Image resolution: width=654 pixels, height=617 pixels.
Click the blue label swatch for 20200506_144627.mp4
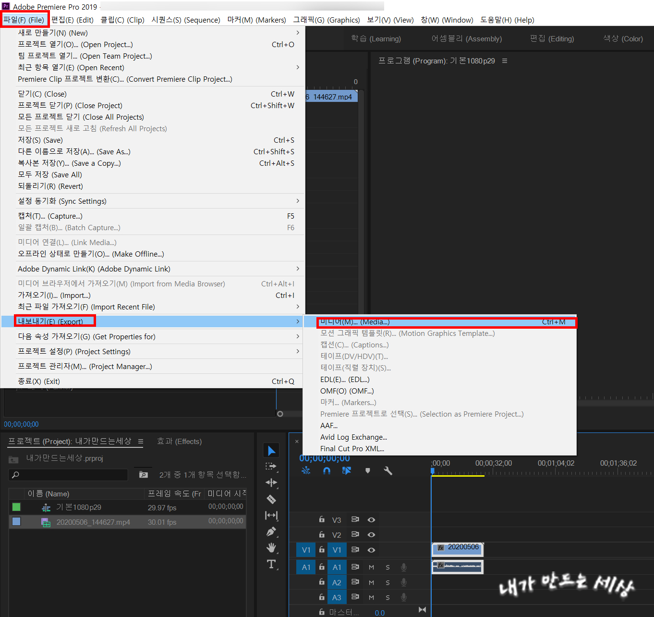click(16, 521)
